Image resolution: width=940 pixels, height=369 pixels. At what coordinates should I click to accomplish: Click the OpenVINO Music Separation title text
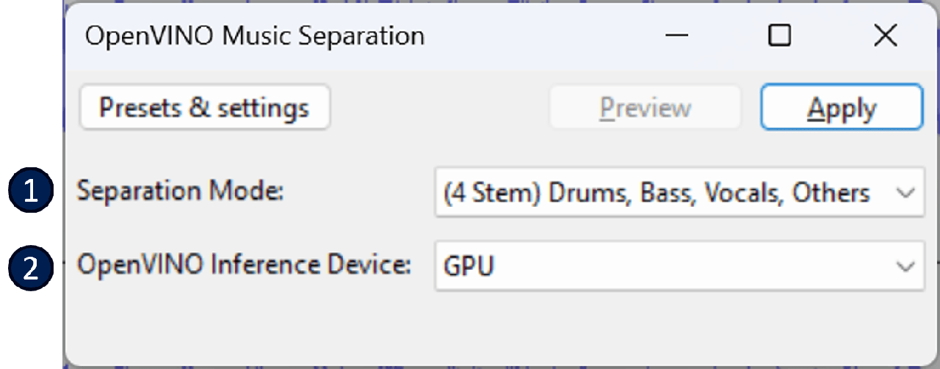tap(255, 36)
